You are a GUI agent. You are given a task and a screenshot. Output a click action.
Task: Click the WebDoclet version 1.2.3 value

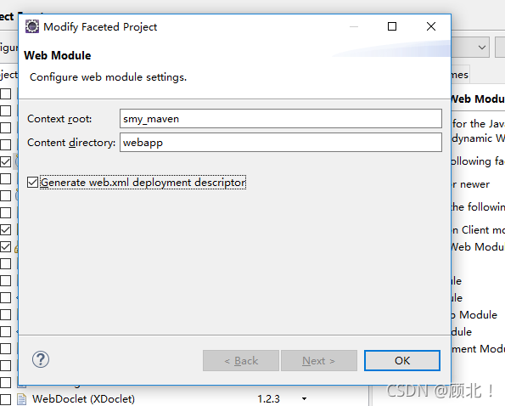tap(268, 399)
